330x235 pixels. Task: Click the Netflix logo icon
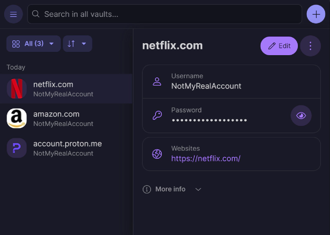pos(17,89)
